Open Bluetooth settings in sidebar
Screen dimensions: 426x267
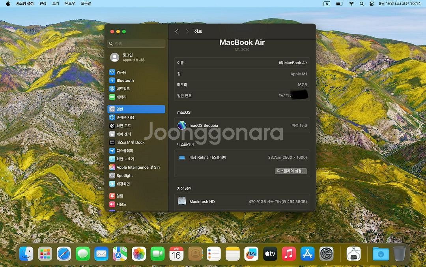[136, 80]
